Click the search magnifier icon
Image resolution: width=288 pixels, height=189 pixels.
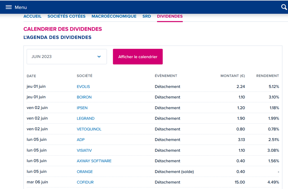[284, 7]
